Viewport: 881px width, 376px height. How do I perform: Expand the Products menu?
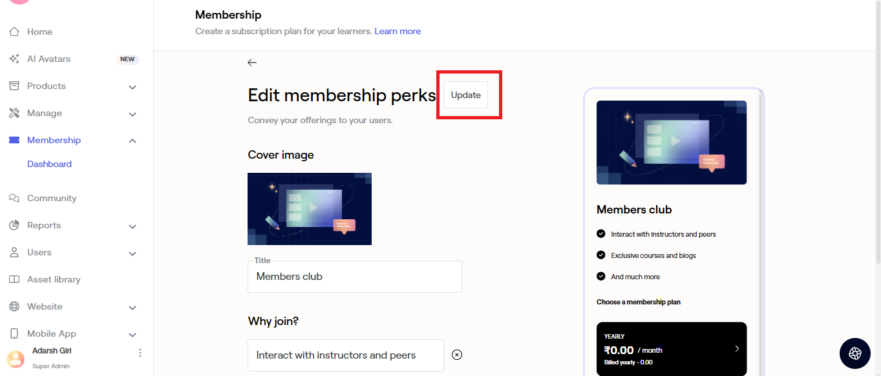[x=133, y=86]
